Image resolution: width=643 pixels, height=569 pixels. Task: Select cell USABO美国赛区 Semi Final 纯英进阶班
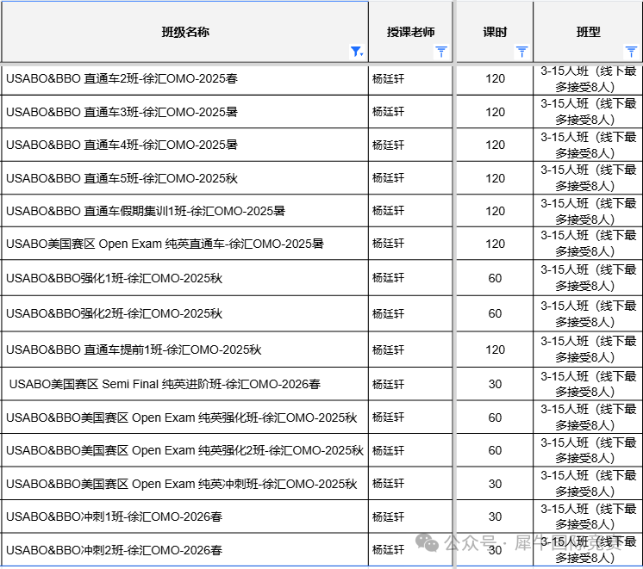click(185, 384)
